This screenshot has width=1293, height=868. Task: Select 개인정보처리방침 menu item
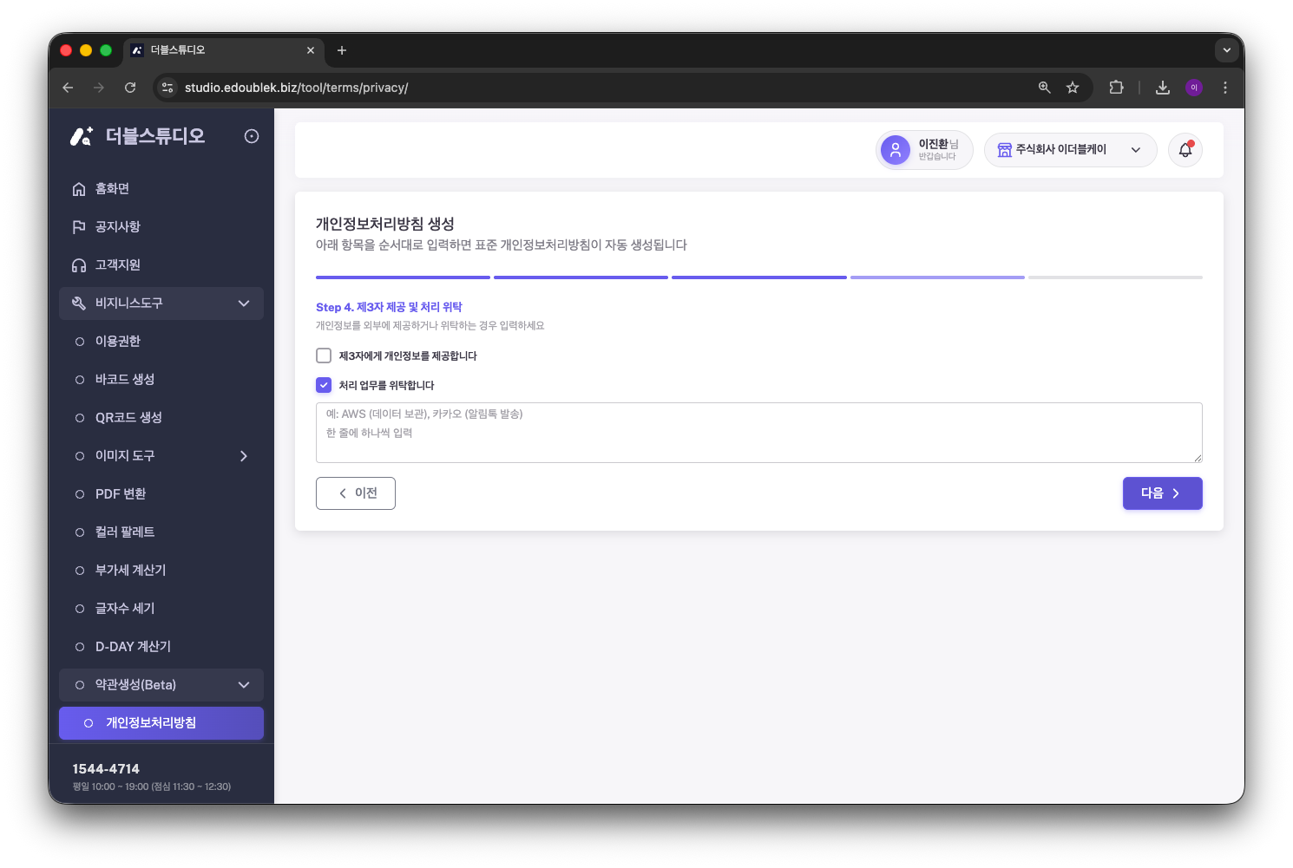[x=161, y=723]
